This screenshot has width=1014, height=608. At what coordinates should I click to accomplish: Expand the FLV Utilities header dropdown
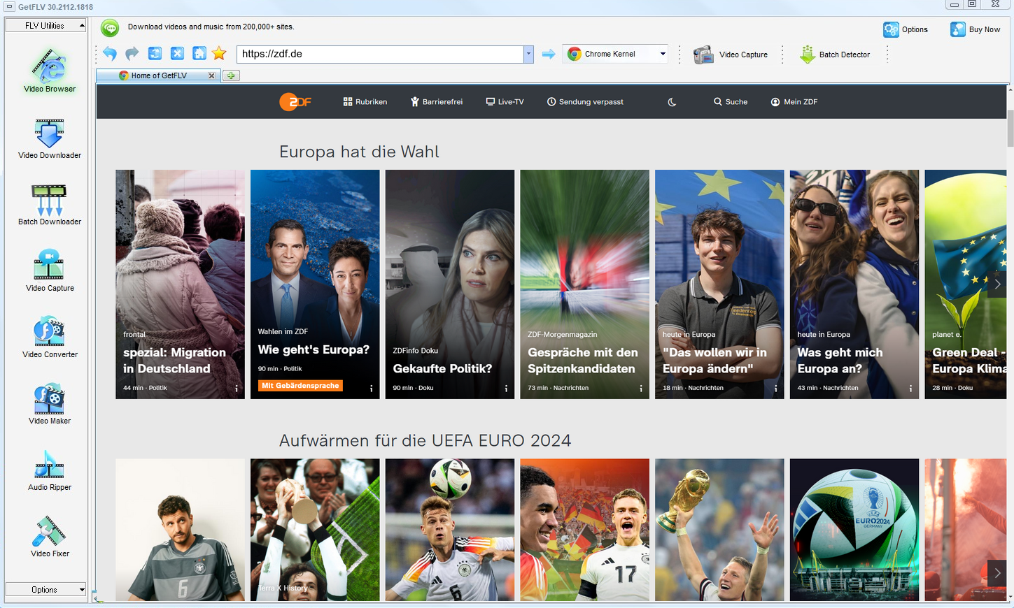click(45, 26)
